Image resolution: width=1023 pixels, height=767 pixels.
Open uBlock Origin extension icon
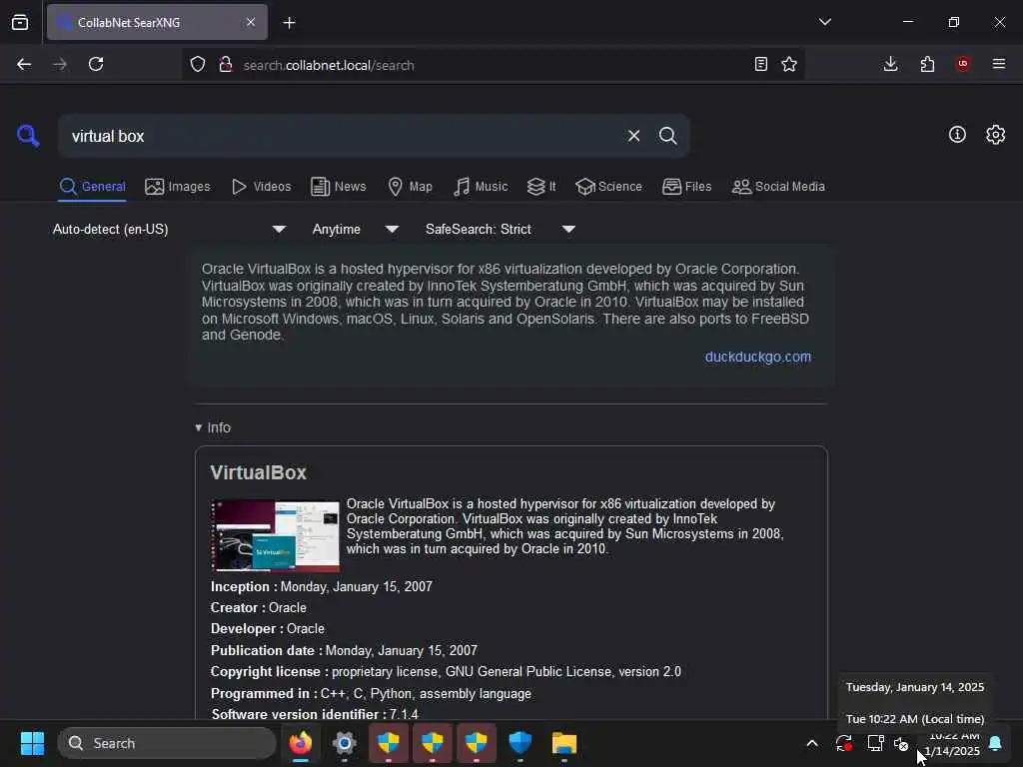[963, 64]
